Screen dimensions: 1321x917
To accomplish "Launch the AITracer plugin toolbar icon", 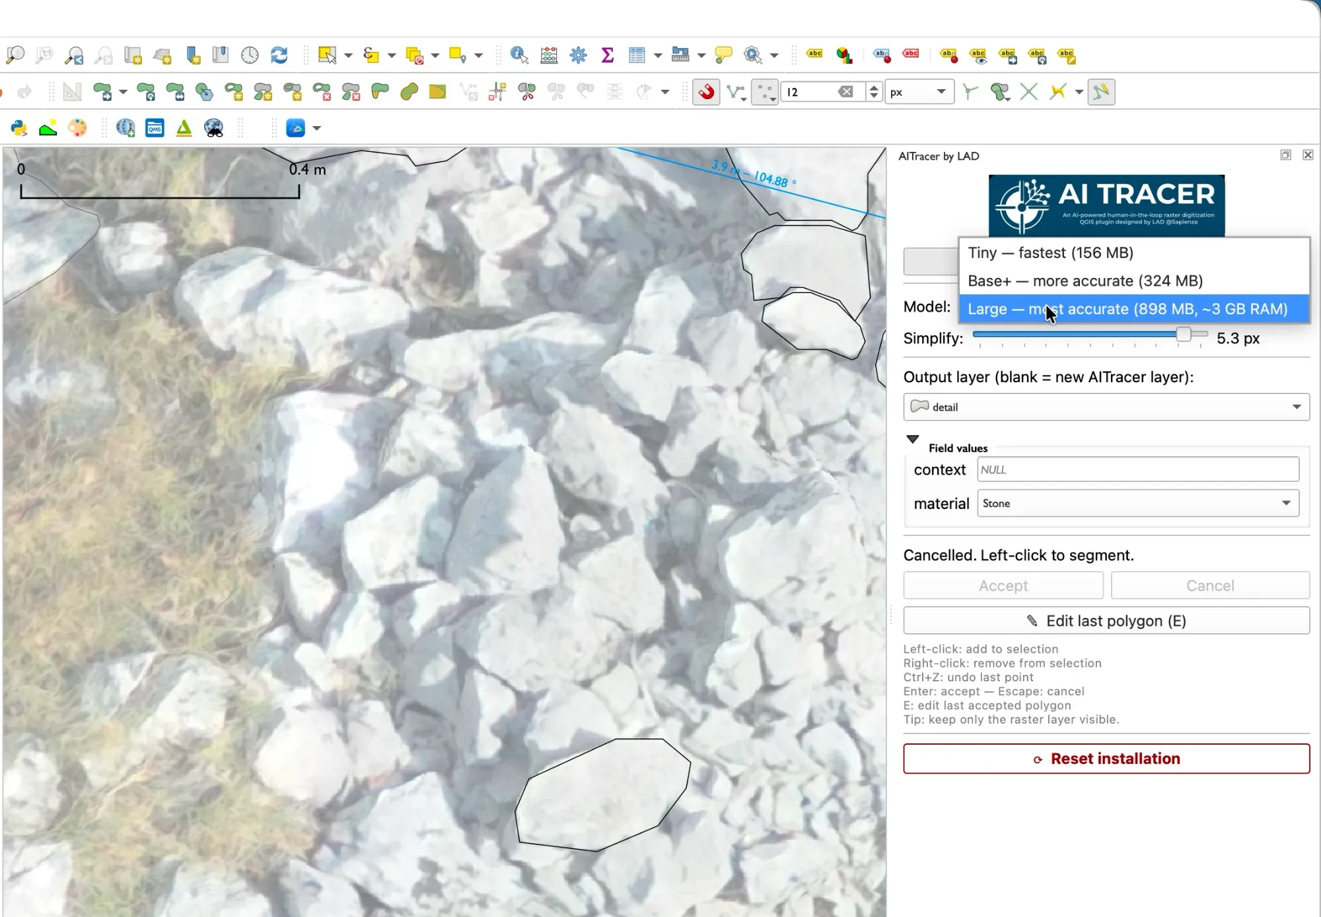I will tap(295, 128).
